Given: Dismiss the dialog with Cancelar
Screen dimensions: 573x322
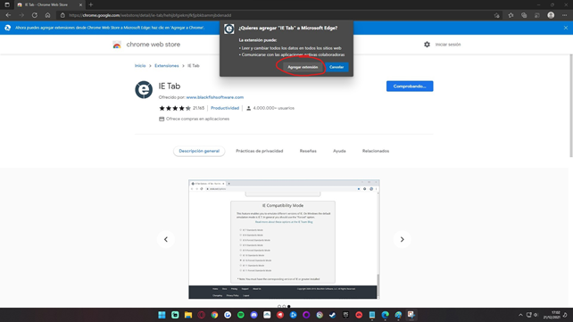Looking at the screenshot, I should point(336,67).
